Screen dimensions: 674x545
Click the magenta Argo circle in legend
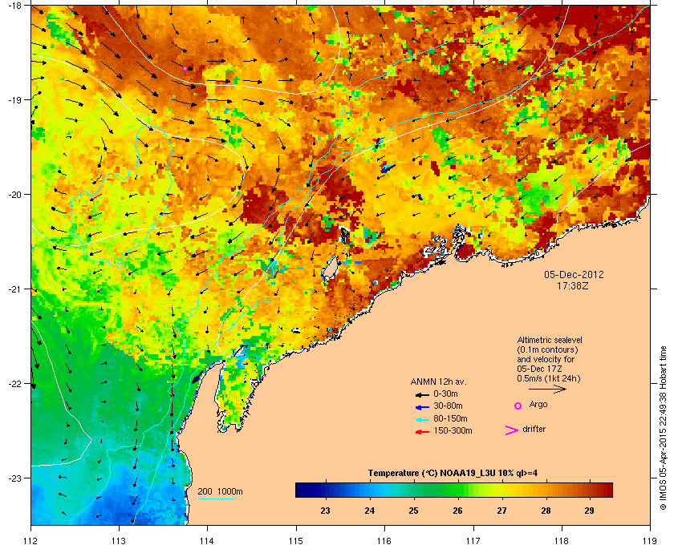(x=518, y=406)
